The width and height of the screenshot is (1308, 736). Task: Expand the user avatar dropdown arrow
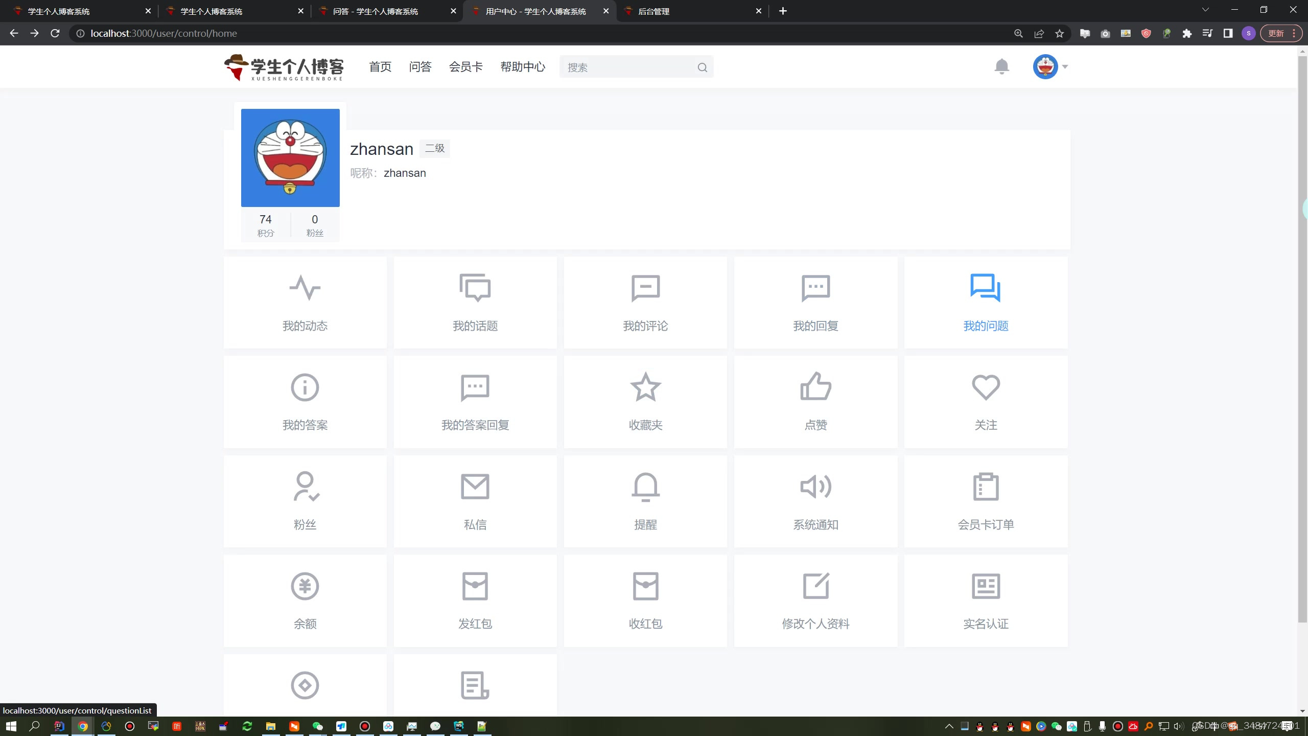[x=1065, y=66]
